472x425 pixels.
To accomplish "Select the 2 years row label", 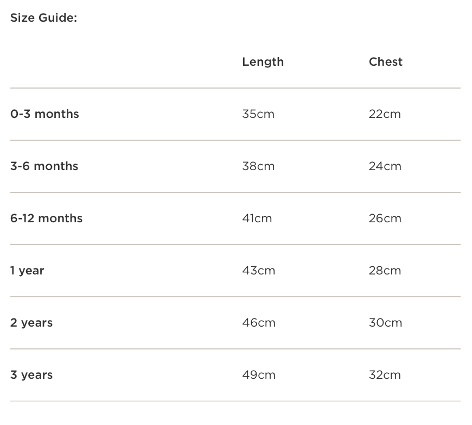I will (x=31, y=323).
